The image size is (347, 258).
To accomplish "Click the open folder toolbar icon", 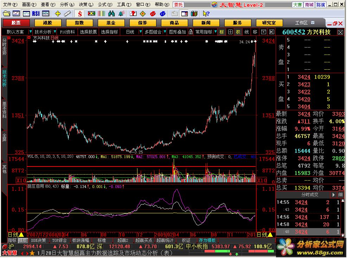I will pyautogui.click(x=6, y=14).
